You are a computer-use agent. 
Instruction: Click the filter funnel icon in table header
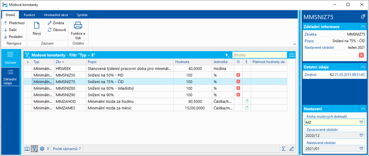pos(28,55)
